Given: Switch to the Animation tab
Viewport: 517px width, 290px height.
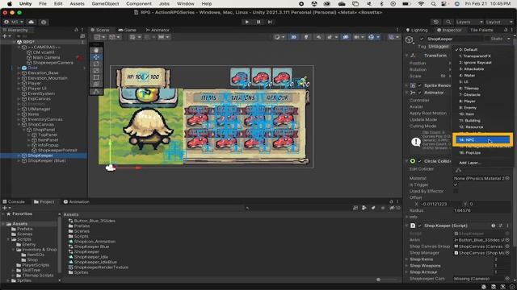Looking at the screenshot, I should 77,202.
